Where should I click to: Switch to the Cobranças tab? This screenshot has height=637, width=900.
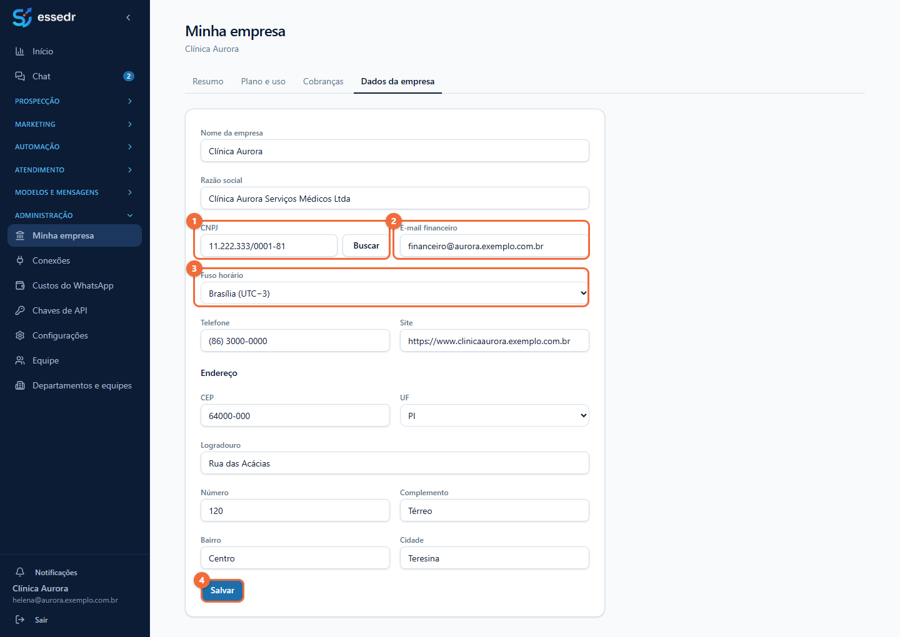coord(323,81)
